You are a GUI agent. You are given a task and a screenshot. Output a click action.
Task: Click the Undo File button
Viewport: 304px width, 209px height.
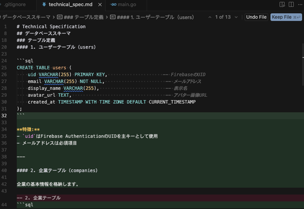[x=256, y=17]
